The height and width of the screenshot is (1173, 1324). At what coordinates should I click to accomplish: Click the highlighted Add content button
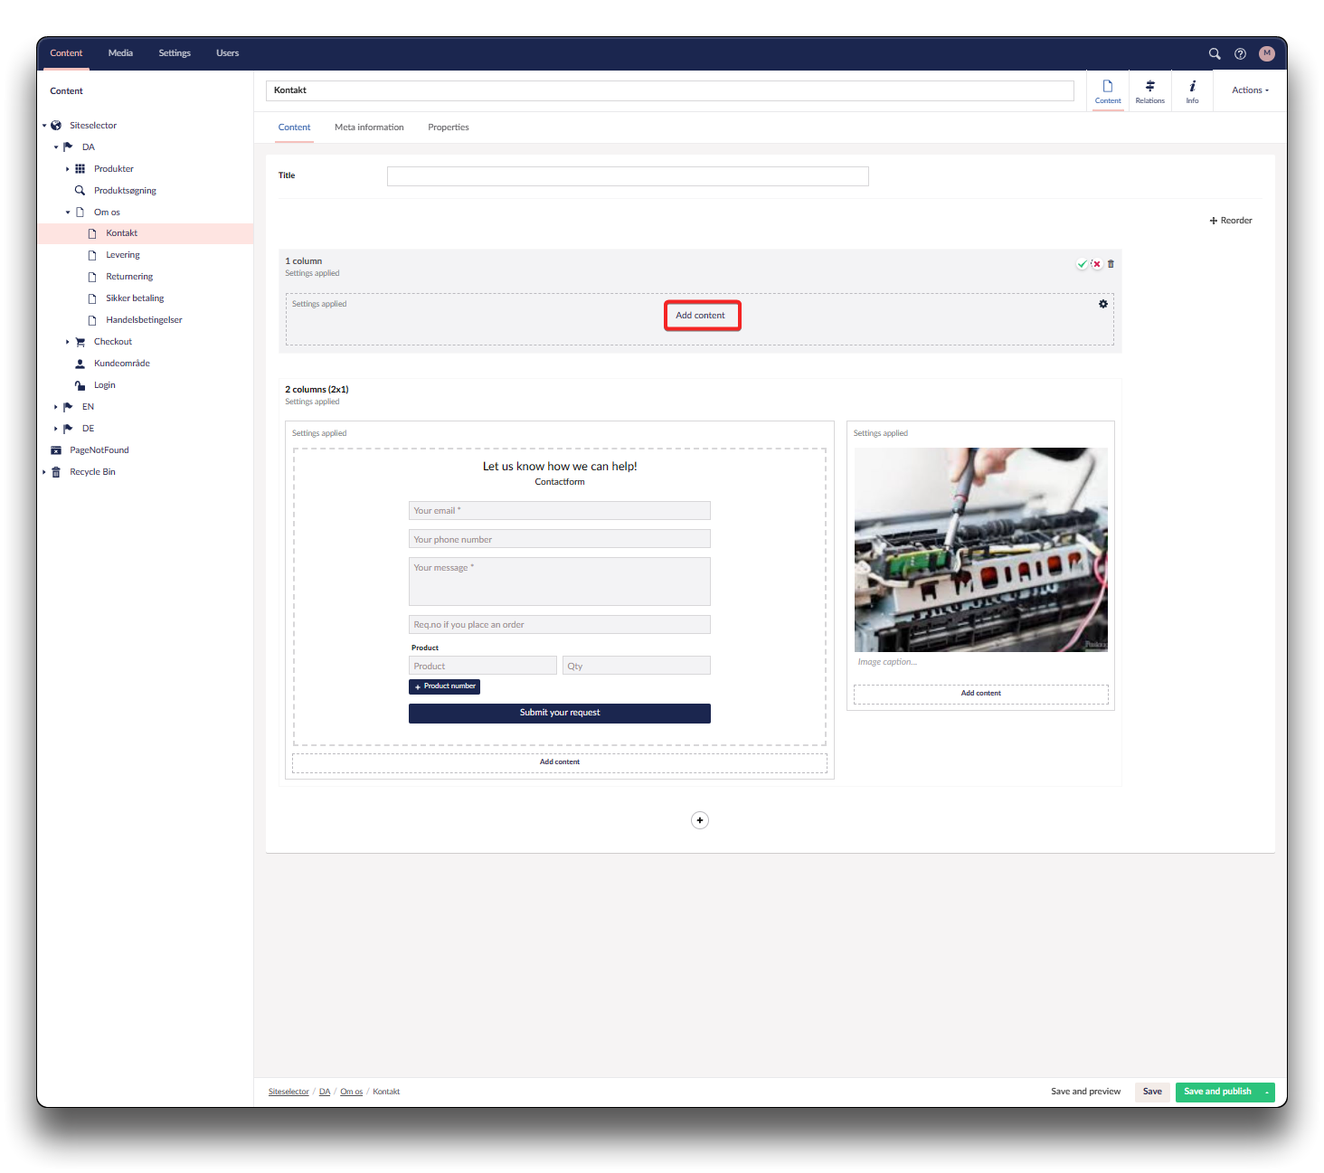point(702,316)
